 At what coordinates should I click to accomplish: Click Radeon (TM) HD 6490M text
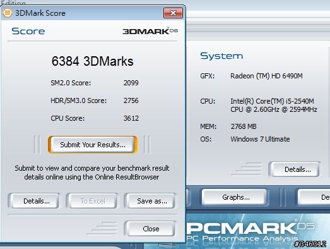pos(266,76)
